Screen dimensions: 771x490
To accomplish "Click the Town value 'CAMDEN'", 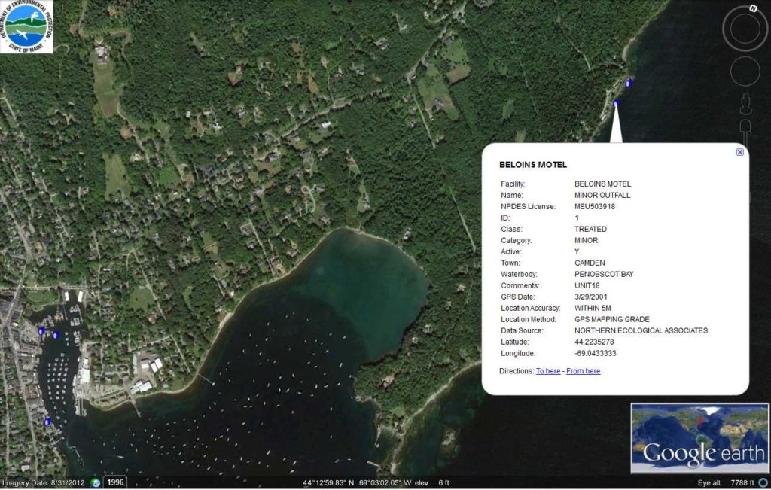I will tap(590, 263).
